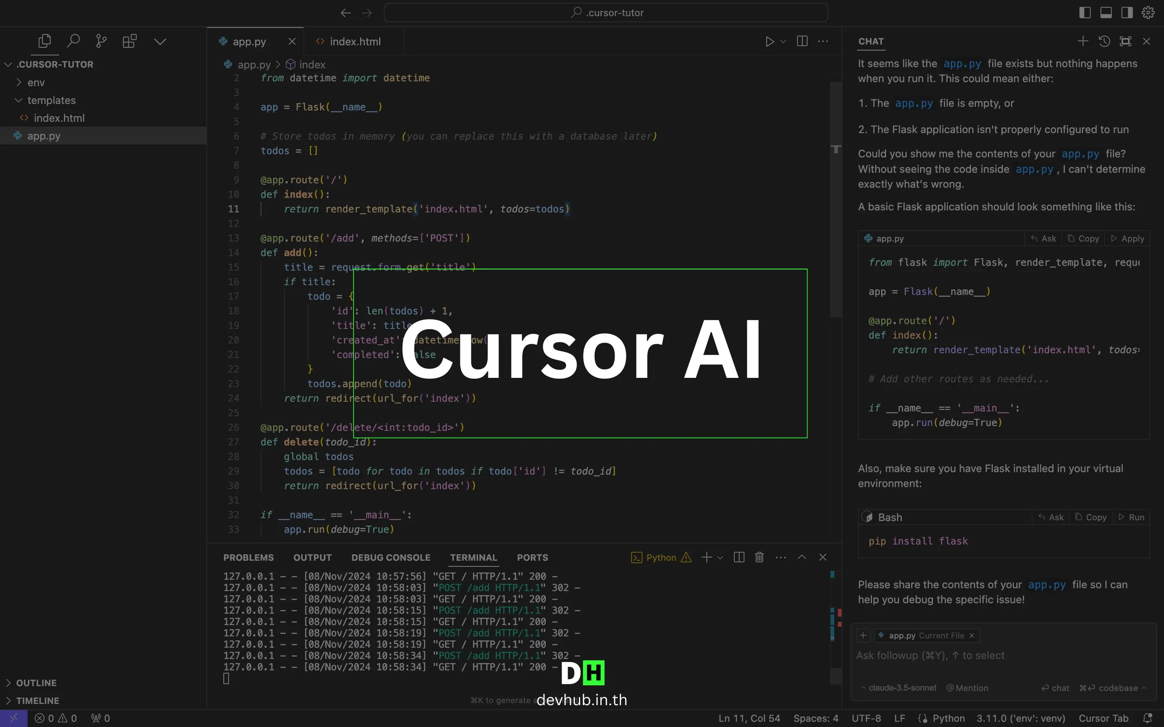Open the Source Control panel icon
Screen dimensions: 1164x727
click(x=101, y=40)
